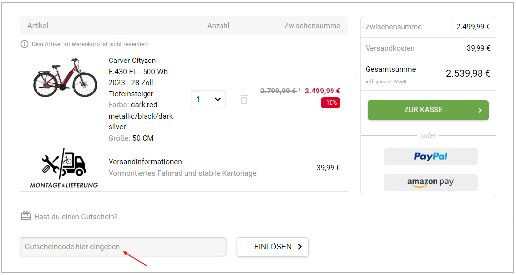Viewport: 516px width, 275px height.
Task: Click the gift voucher icon
Action: [26, 216]
